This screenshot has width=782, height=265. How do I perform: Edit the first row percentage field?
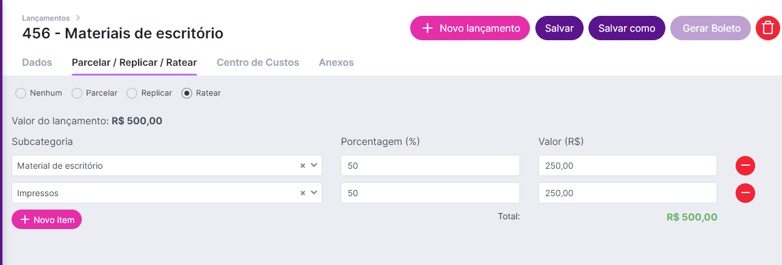click(430, 166)
